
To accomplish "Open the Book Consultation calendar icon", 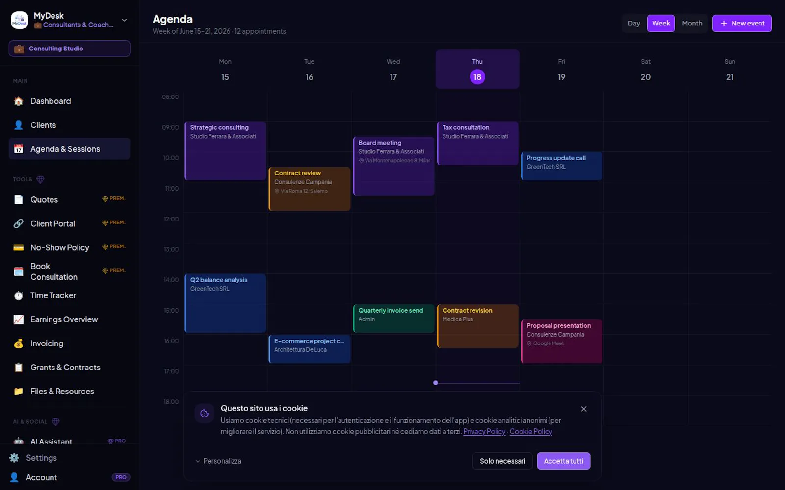I will pyautogui.click(x=19, y=271).
